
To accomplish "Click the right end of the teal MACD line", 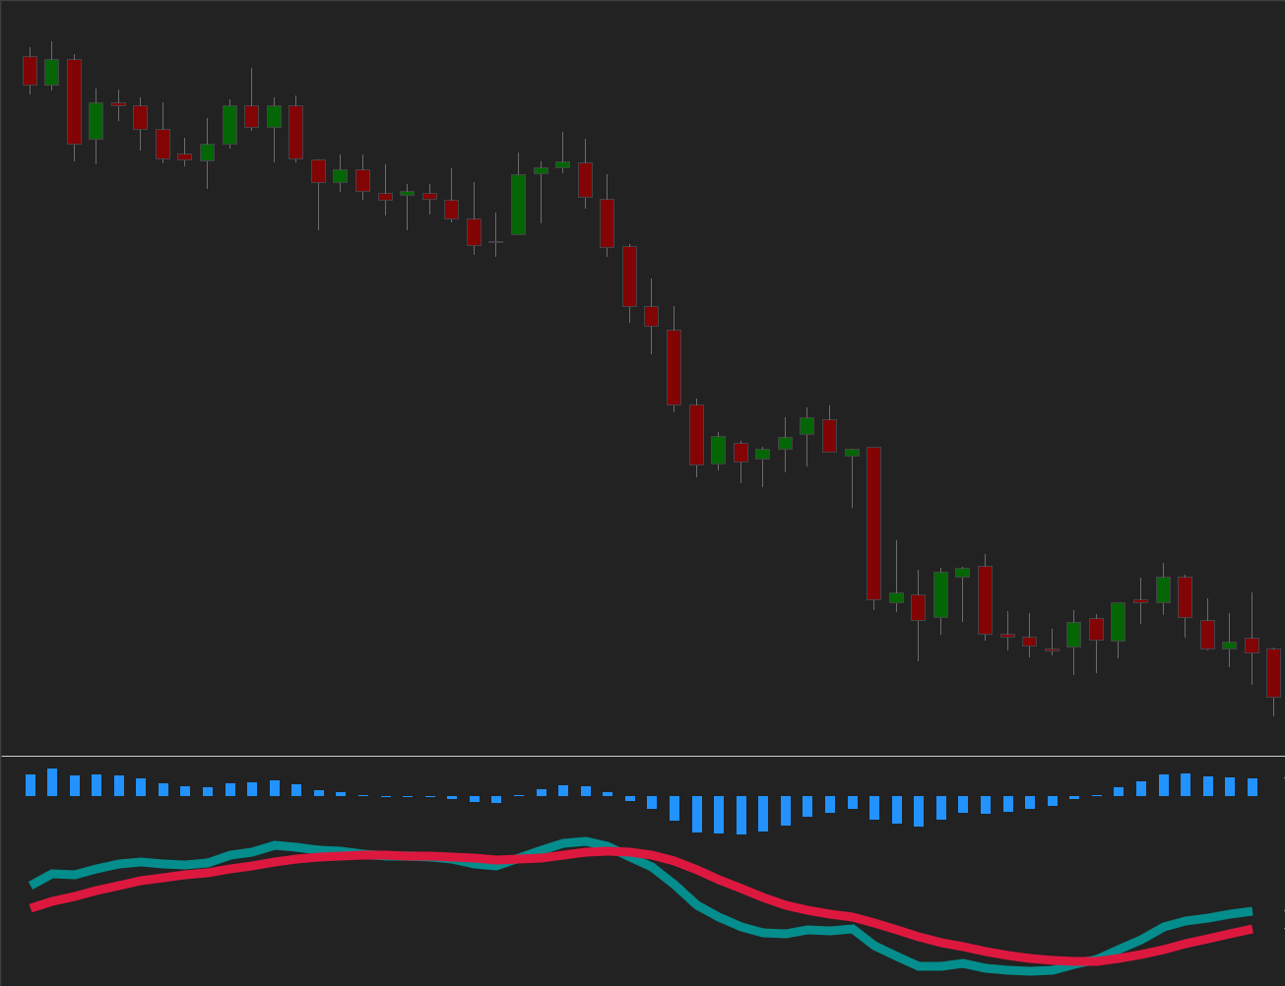I will pos(1250,911).
